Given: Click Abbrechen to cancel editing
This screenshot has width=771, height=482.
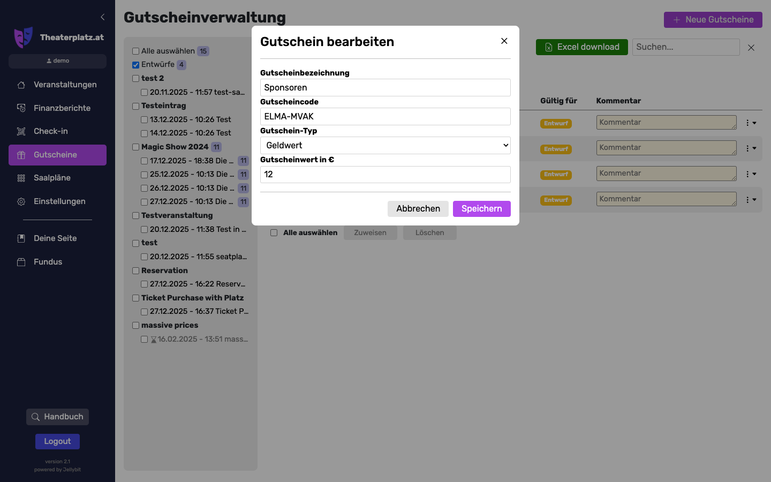Looking at the screenshot, I should (418, 209).
